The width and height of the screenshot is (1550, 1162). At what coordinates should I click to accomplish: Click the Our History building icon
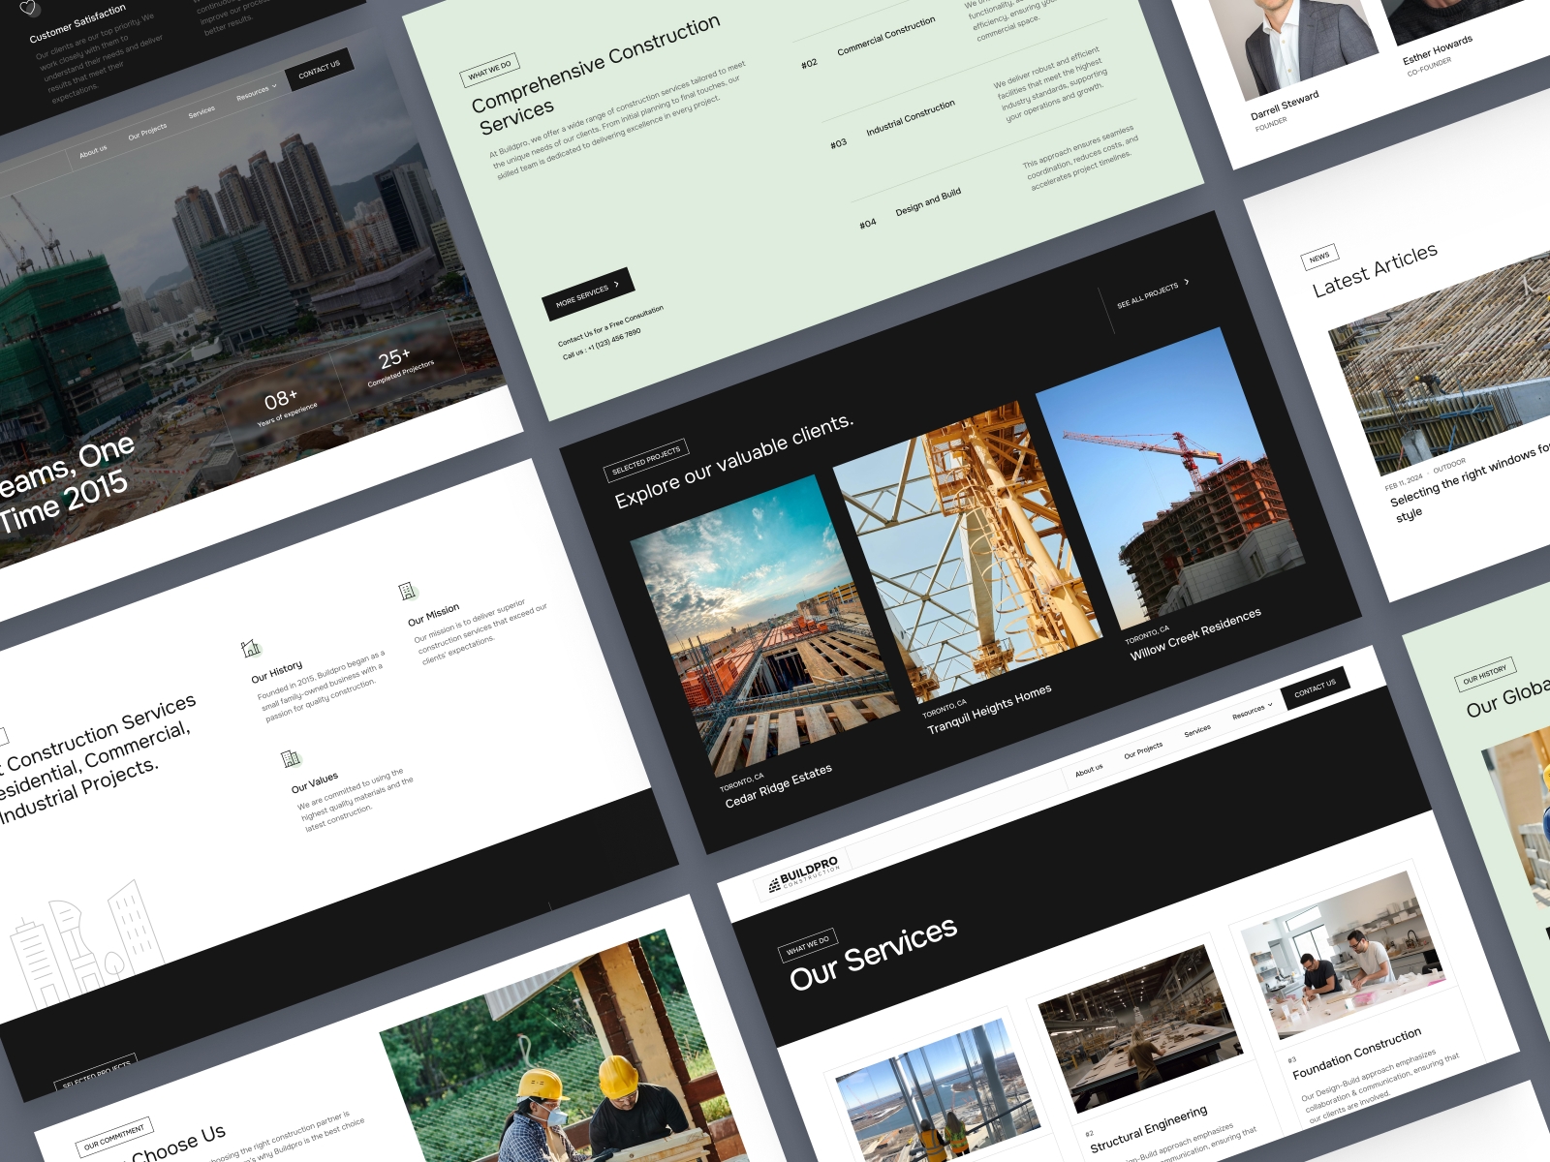click(x=251, y=647)
